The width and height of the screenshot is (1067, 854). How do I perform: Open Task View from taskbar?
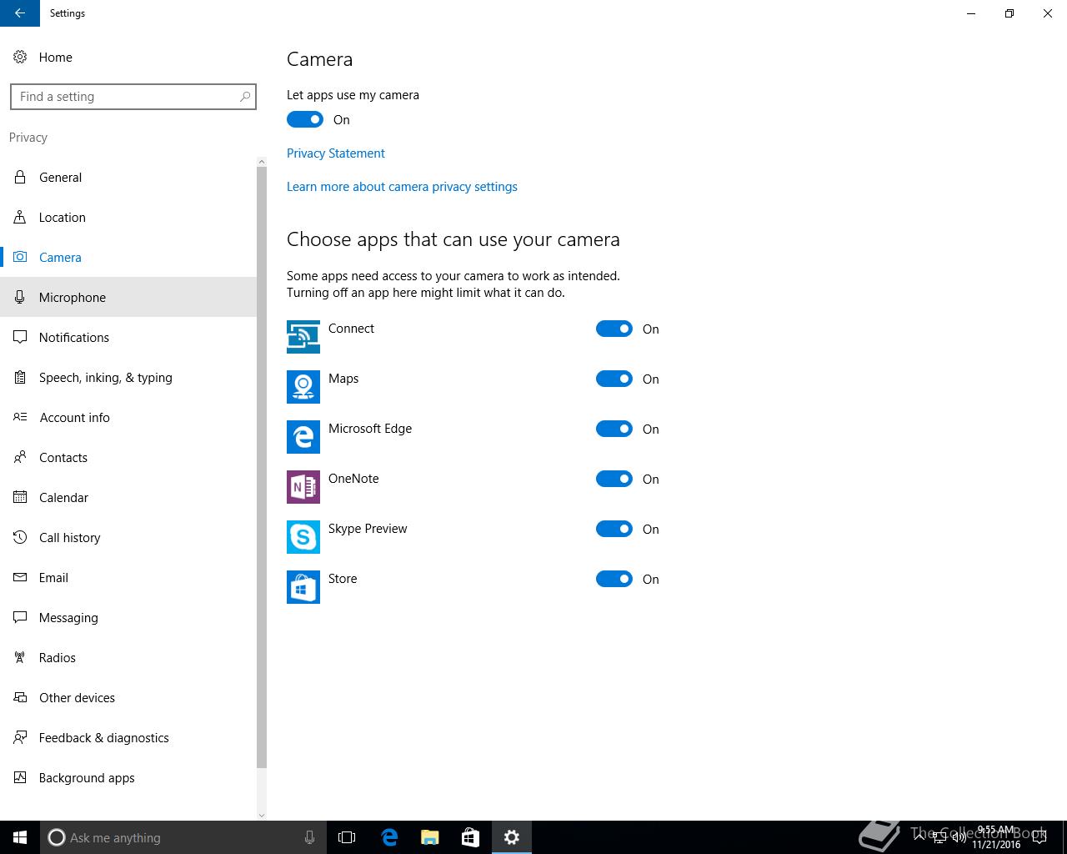[x=347, y=837]
